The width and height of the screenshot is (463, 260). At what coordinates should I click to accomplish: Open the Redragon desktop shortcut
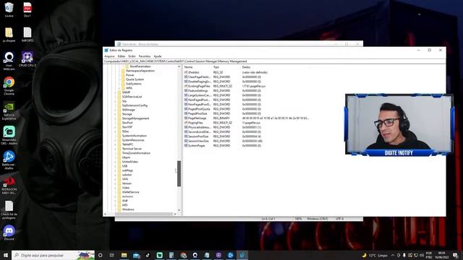9,185
